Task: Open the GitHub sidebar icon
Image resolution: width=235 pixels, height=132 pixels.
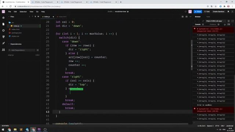Action: (3, 37)
